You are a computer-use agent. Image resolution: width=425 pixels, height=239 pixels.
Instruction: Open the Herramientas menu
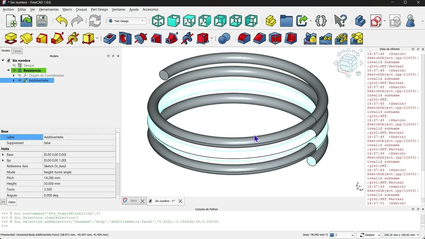tap(49, 9)
